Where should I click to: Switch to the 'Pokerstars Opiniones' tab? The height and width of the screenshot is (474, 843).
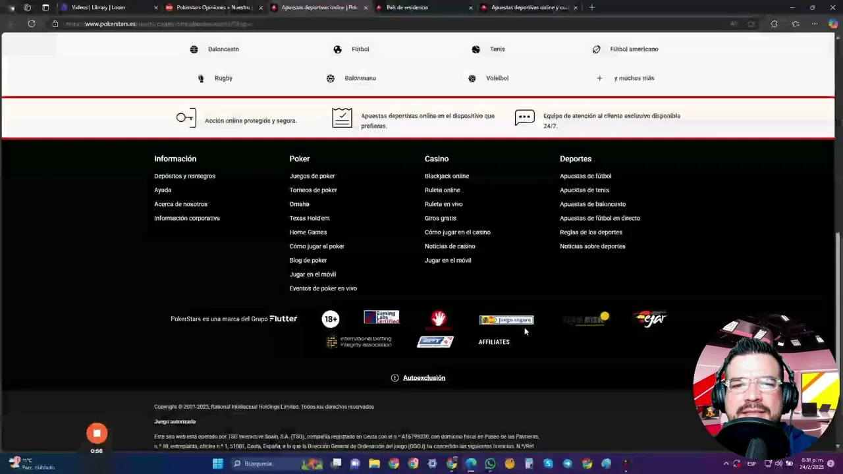213,7
